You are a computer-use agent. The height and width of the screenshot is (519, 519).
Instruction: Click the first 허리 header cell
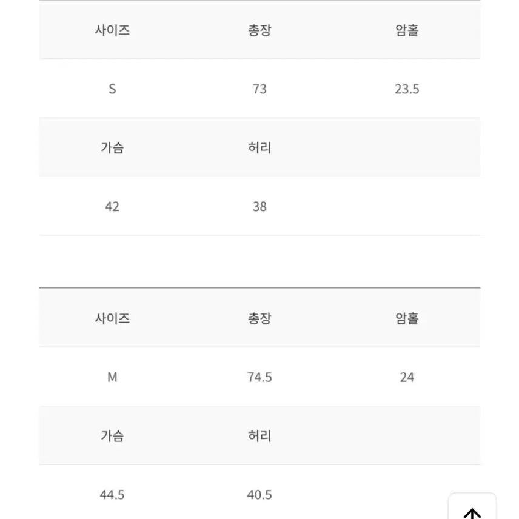(x=259, y=147)
